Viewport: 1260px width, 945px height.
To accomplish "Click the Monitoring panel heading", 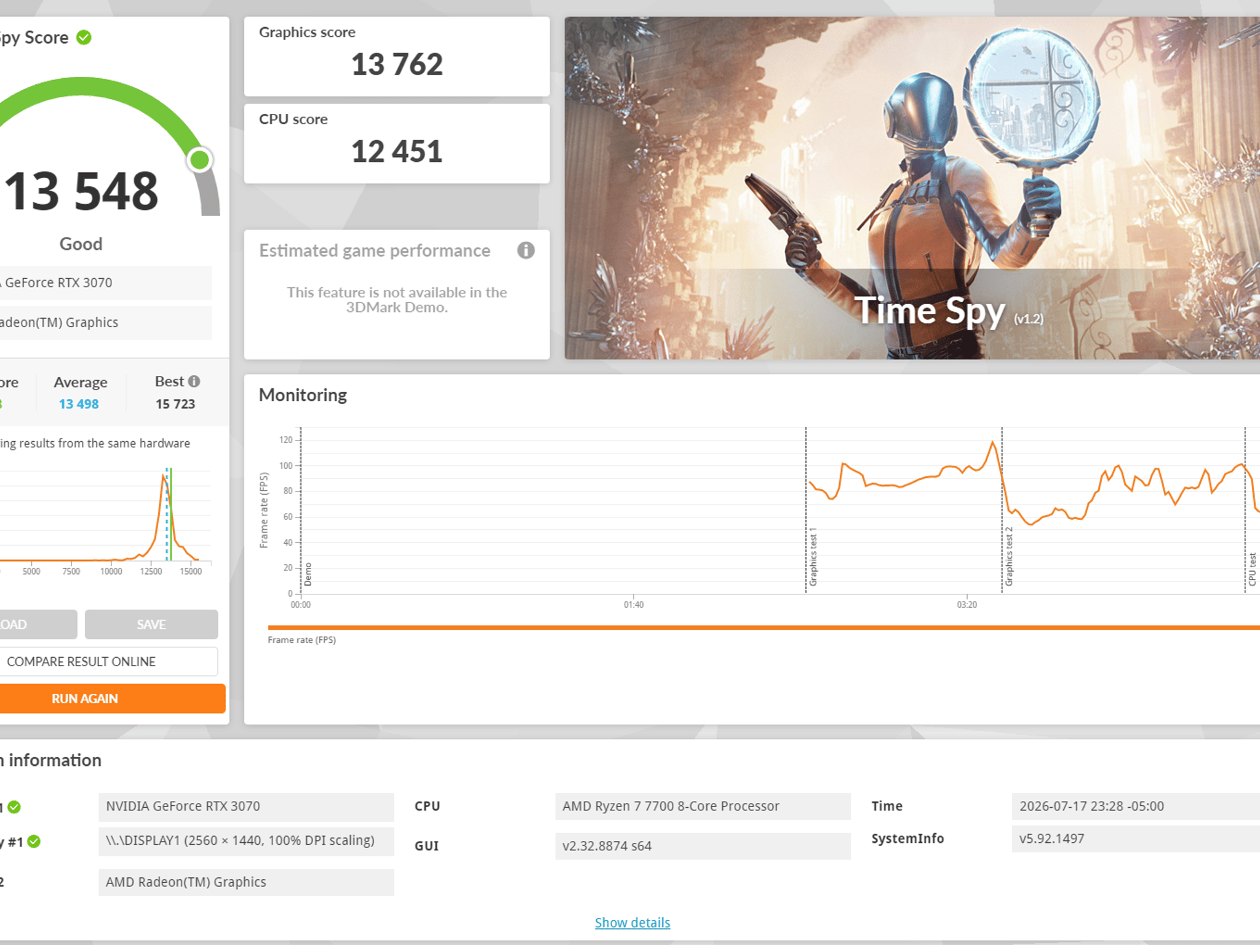I will [x=303, y=395].
